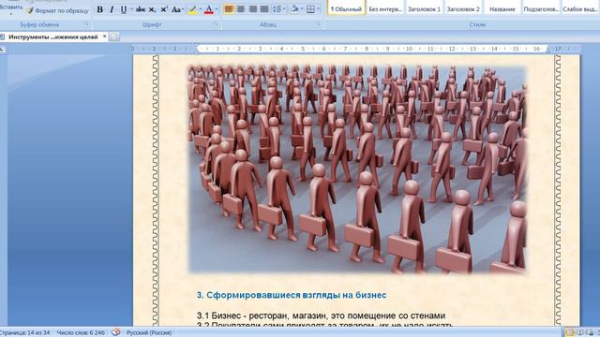Click the spelling check status icon

click(115, 332)
